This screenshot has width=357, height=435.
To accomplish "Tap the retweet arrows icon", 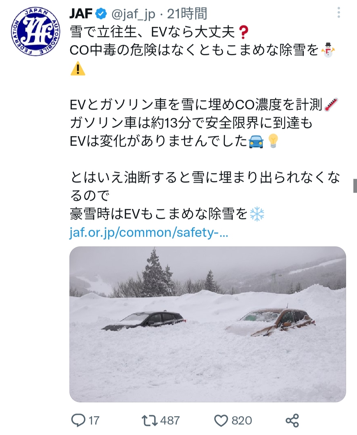I will pos(150,420).
